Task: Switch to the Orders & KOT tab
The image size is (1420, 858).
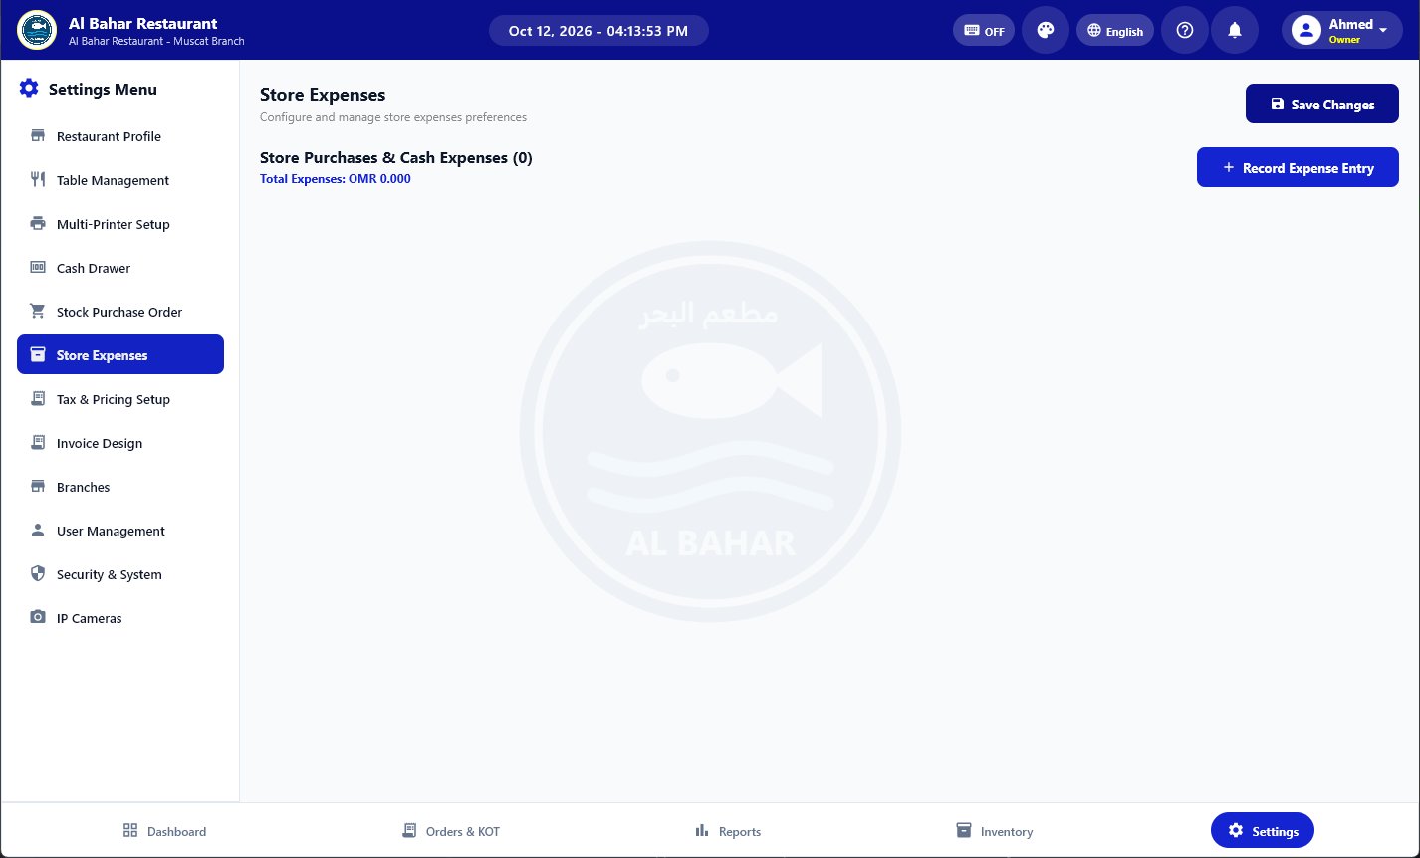Action: 451,831
